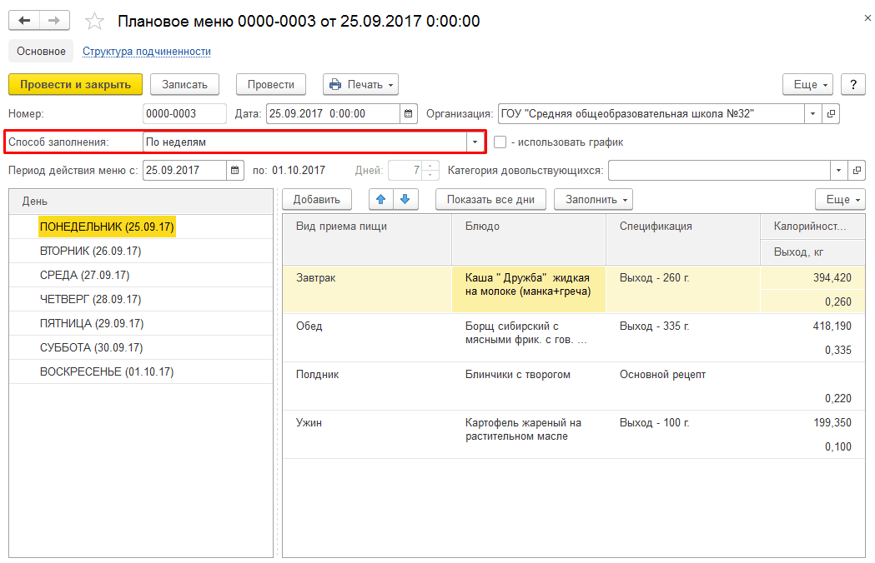Open the top Еще menu
This screenshot has height=563, width=875.
(x=808, y=85)
